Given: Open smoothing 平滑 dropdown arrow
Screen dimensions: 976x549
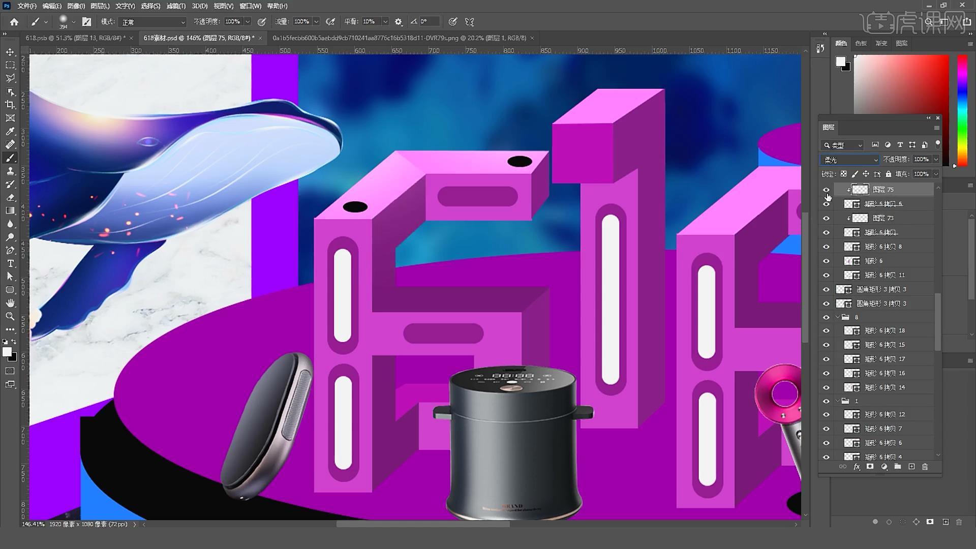Looking at the screenshot, I should [x=385, y=22].
